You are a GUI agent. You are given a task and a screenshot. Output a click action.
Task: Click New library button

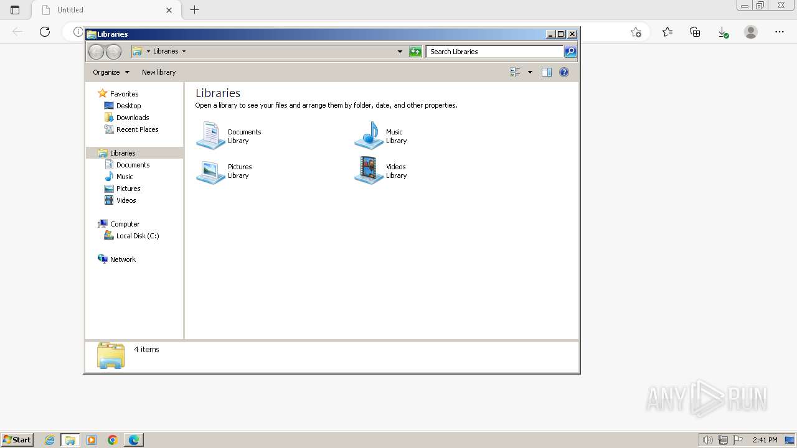coord(159,72)
